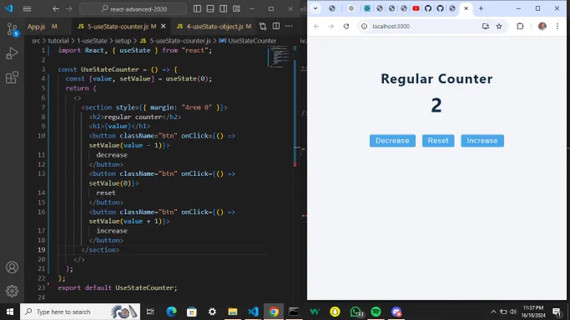Open Chrome profile avatar
Viewport: 570px width, 320px height.
click(x=542, y=26)
